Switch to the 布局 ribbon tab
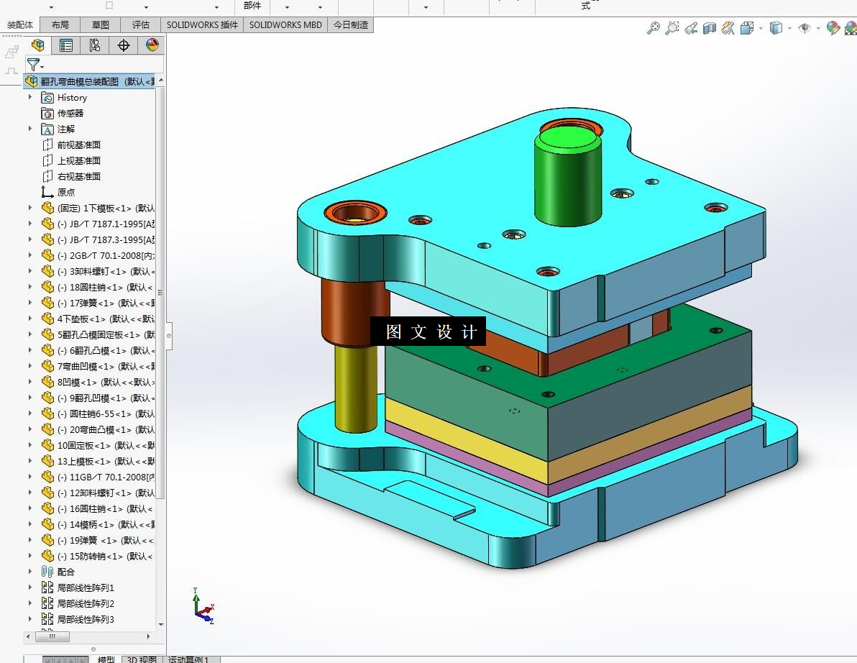Screen dimensions: 857x663 [60, 25]
